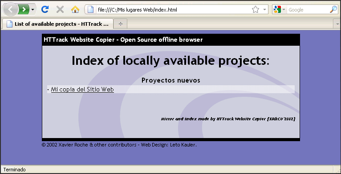341x174 pixels.
Task: Open the navigation history dropdown arrow
Action: (x=32, y=10)
